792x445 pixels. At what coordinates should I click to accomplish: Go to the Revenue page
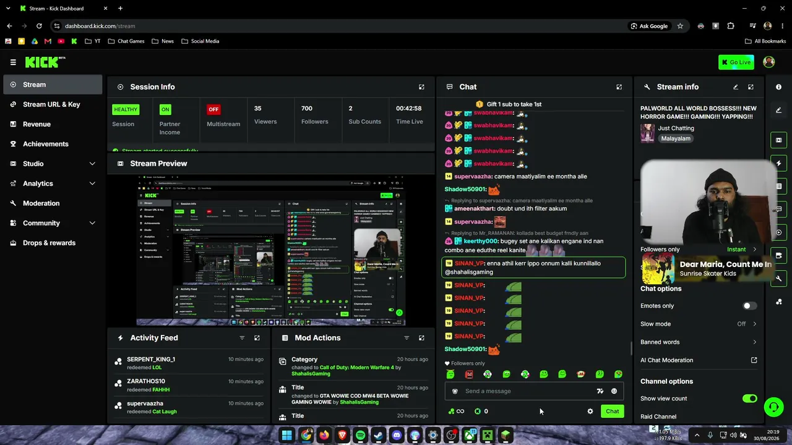[x=53, y=124]
